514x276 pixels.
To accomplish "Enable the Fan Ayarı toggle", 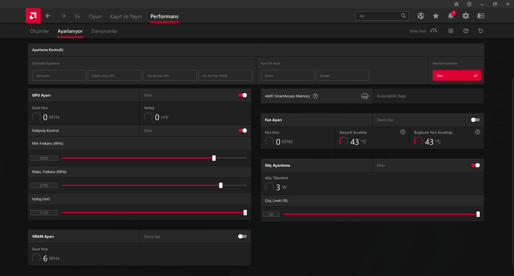I will (475, 120).
